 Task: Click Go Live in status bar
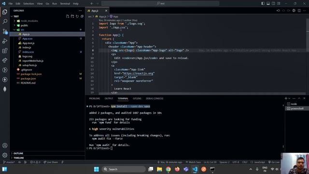[274, 162]
